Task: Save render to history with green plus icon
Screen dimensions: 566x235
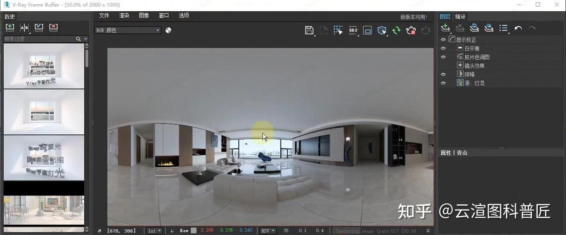Action: click(9, 28)
